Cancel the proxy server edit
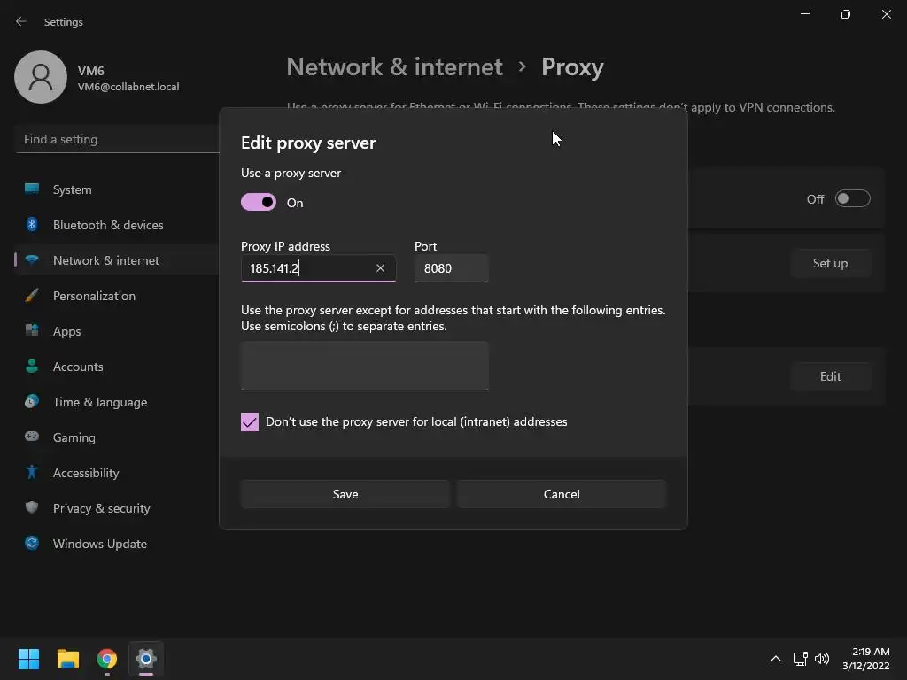The image size is (907, 680). click(x=562, y=494)
